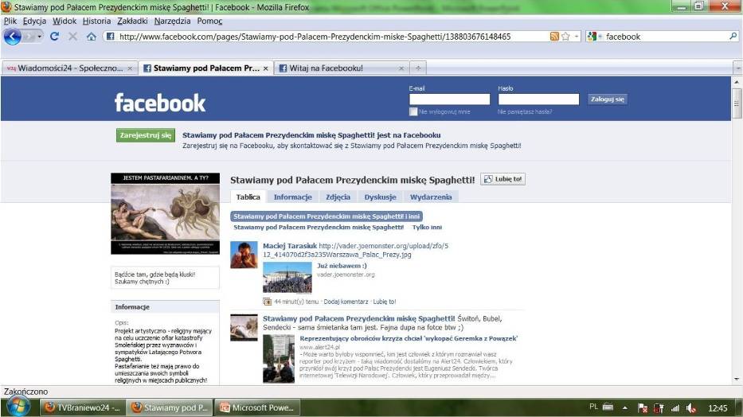Click the Zaloguj się button

(608, 99)
